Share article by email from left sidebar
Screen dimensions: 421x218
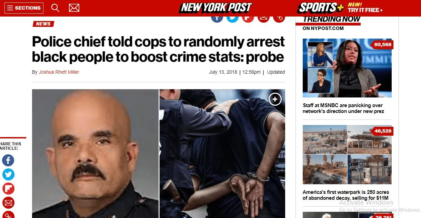[8, 203]
